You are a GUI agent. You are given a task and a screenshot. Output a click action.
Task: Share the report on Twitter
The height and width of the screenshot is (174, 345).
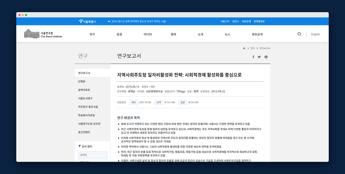pyautogui.click(x=259, y=57)
